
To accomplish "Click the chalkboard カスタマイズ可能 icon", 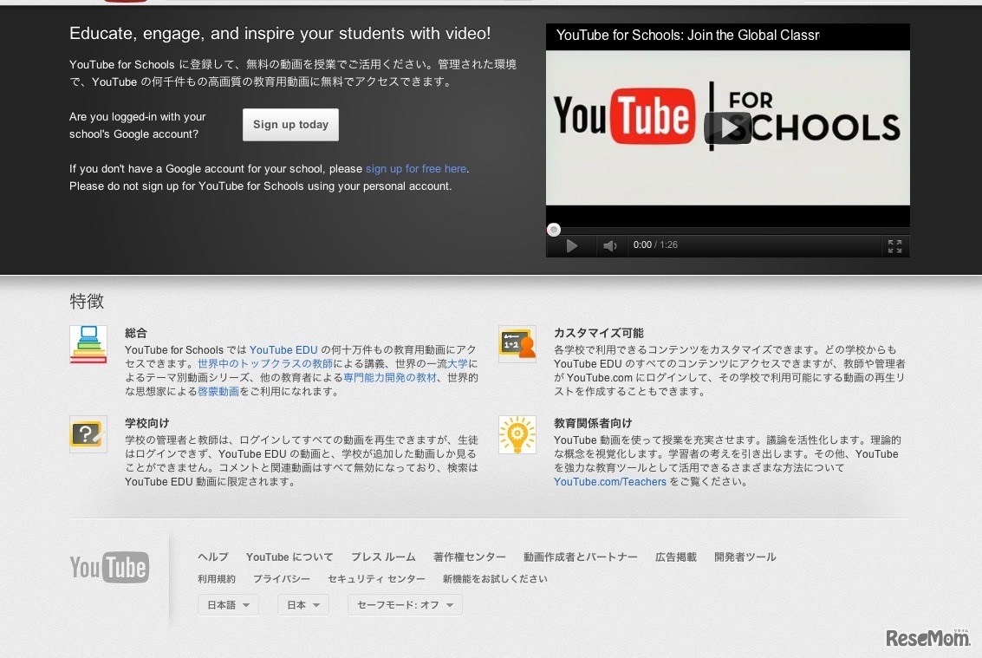I will (x=517, y=344).
